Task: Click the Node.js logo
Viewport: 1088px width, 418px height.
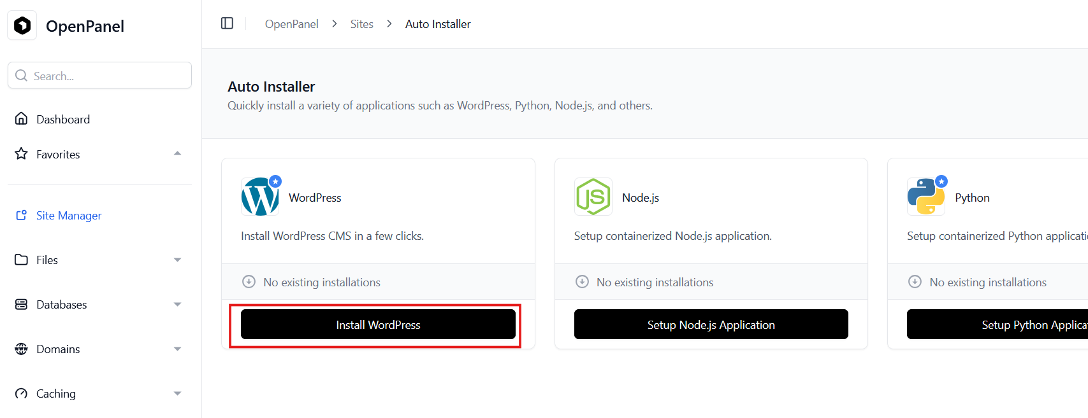Action: pyautogui.click(x=593, y=197)
